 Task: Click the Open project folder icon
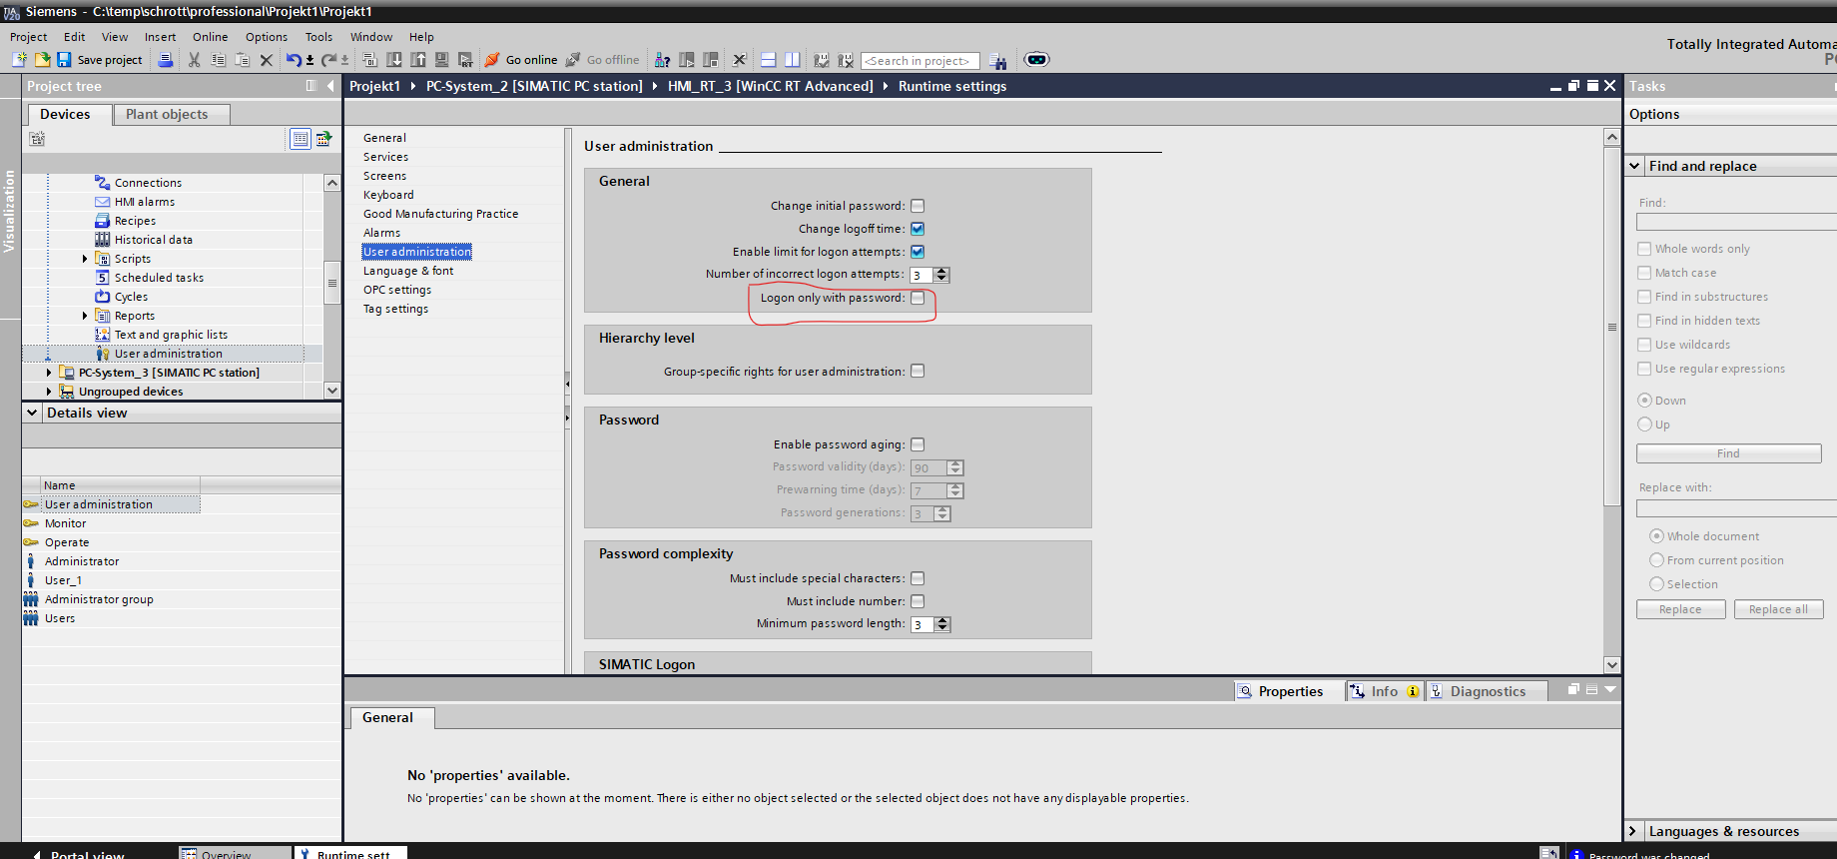point(42,60)
